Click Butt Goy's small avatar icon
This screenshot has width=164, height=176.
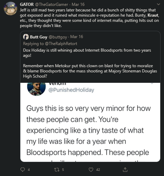tap(26, 37)
